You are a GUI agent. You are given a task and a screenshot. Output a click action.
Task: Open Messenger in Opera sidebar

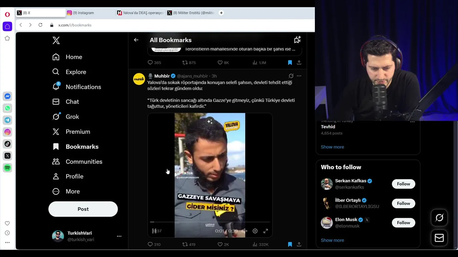8,96
